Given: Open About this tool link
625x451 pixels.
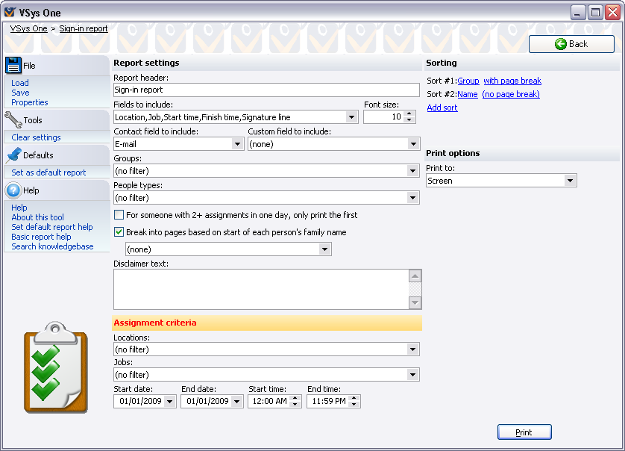Looking at the screenshot, I should tap(37, 217).
